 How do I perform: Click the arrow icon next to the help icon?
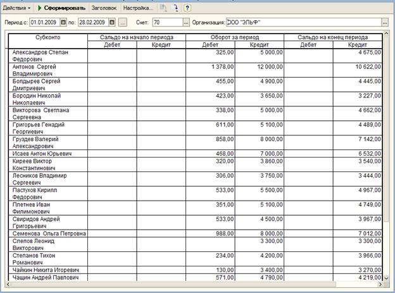coord(175,8)
